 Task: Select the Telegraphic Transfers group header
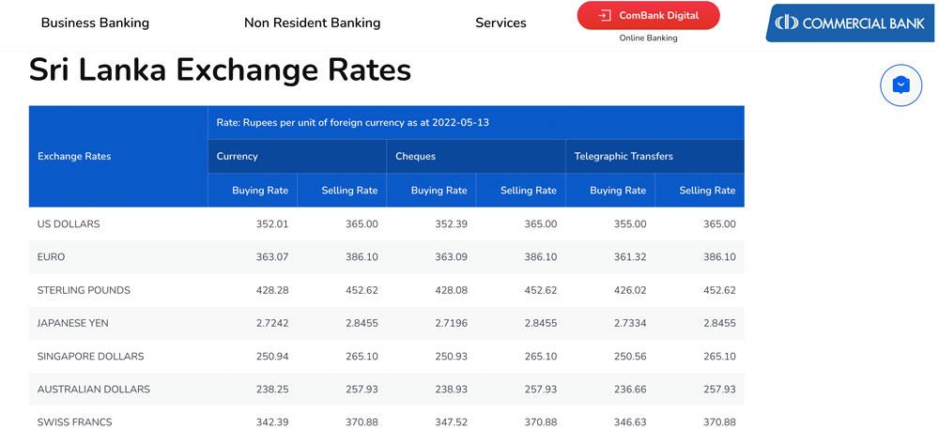(623, 156)
